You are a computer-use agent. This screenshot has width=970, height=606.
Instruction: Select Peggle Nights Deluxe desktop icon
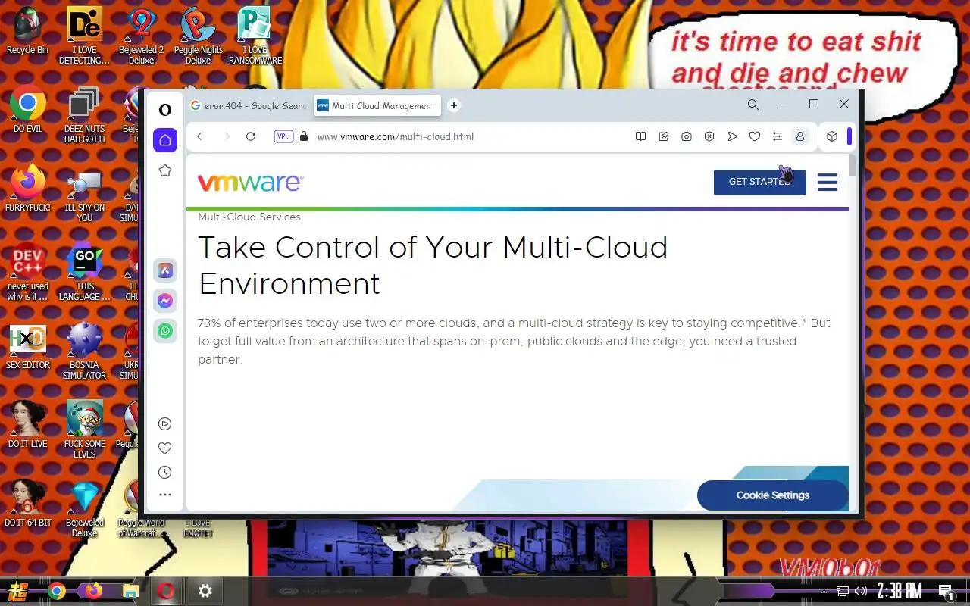point(198,36)
